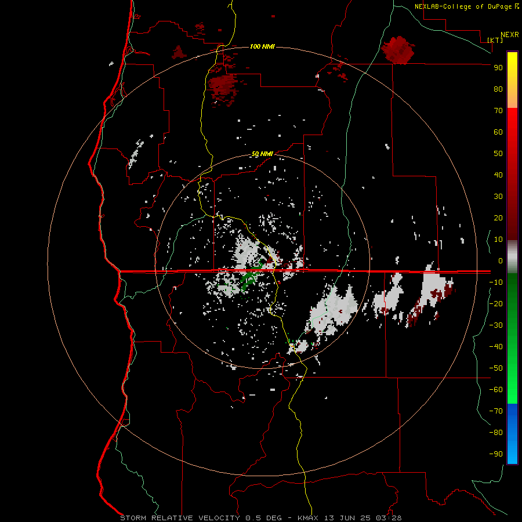The width and height of the screenshot is (522, 522).
Task: Click the "KMAX" radar site identifier
Action: (x=308, y=518)
